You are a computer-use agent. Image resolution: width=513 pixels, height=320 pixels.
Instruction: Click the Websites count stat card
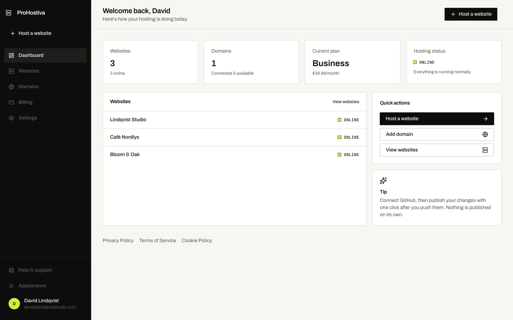150,62
